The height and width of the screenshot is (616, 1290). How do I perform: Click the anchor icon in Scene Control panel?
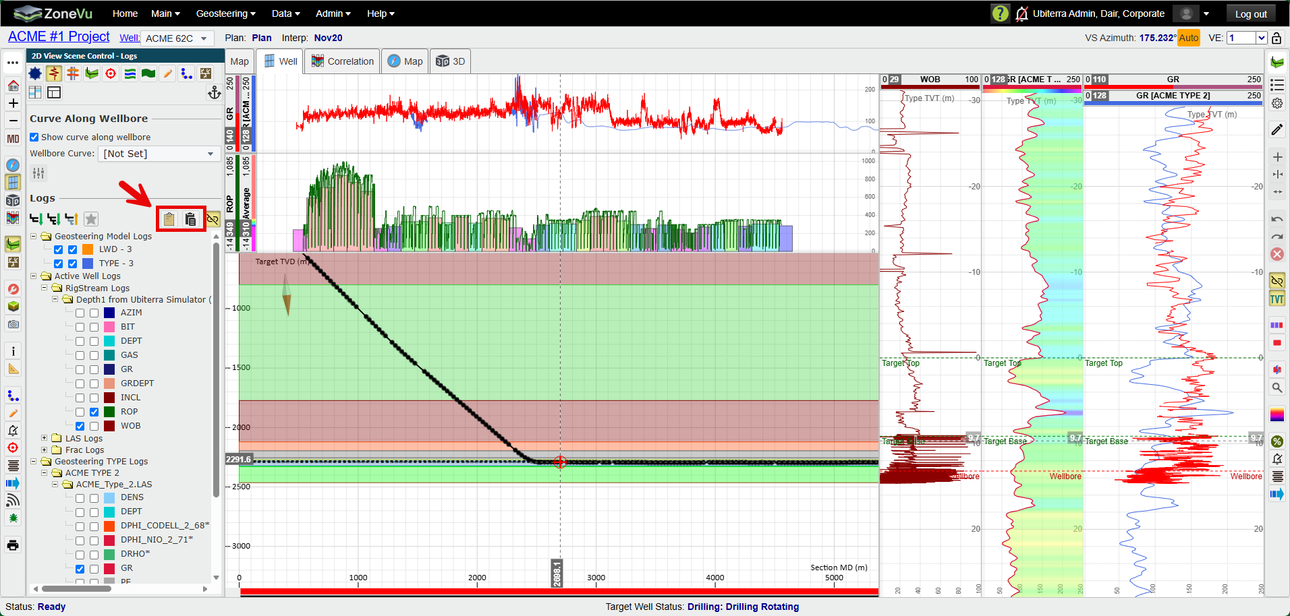pos(215,92)
